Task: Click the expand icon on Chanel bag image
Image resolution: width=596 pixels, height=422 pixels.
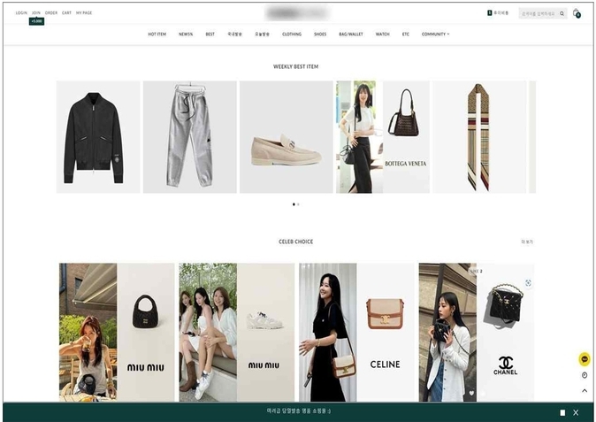Action: [528, 283]
